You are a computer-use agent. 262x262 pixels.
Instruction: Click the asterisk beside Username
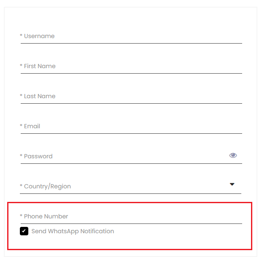pyautogui.click(x=21, y=35)
